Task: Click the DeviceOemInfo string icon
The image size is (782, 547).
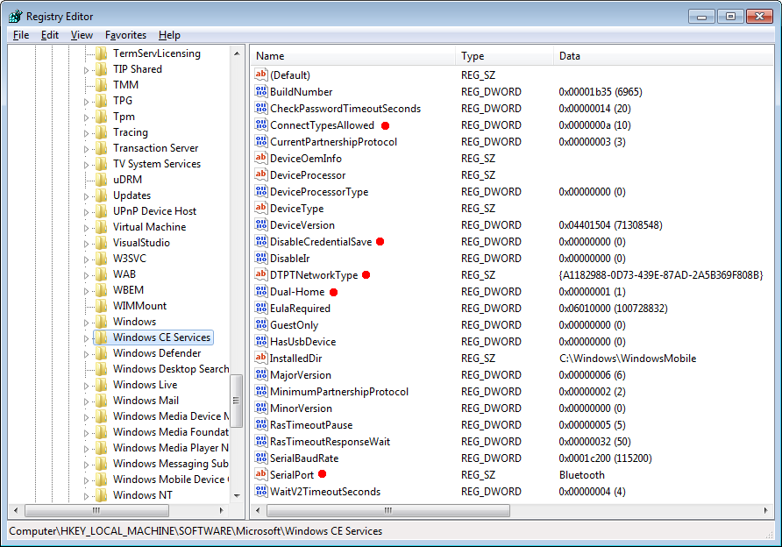Action: (261, 158)
